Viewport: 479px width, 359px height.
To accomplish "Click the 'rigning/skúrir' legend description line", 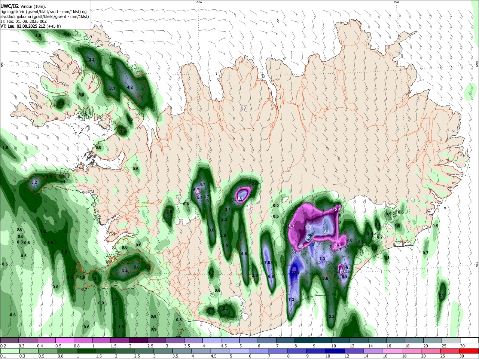I will pos(44,11).
